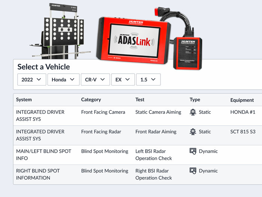This screenshot has width=262, height=197.
Task: Open the EX trim dropdown
Action: [x=123, y=80]
